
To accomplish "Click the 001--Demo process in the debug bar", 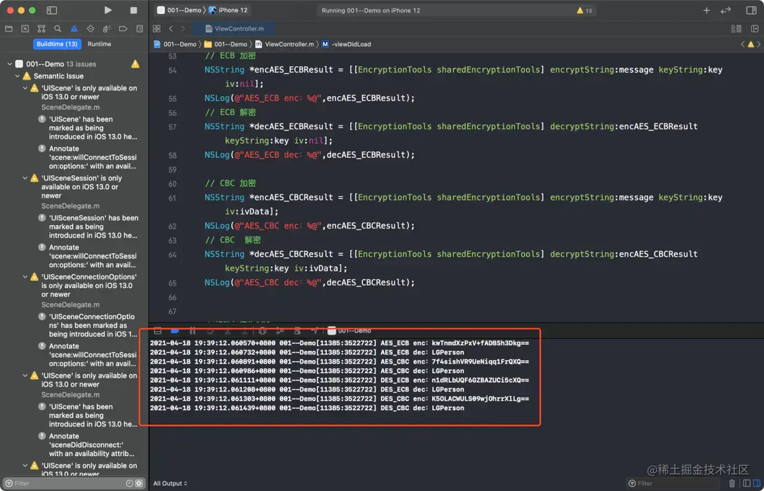I will 349,331.
